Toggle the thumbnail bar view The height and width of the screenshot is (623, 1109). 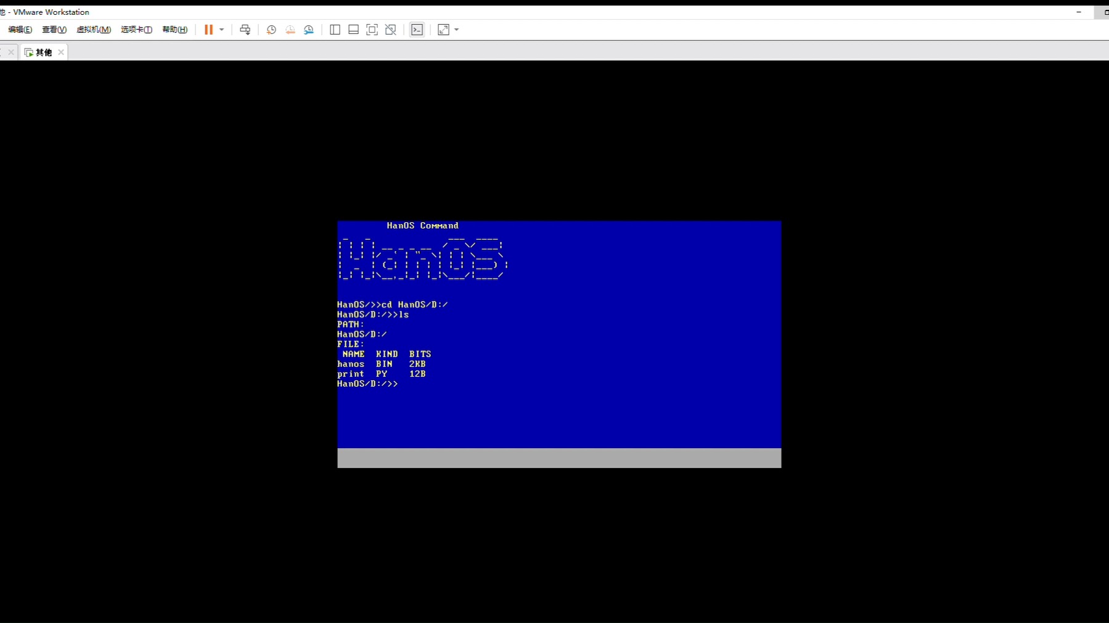353,30
